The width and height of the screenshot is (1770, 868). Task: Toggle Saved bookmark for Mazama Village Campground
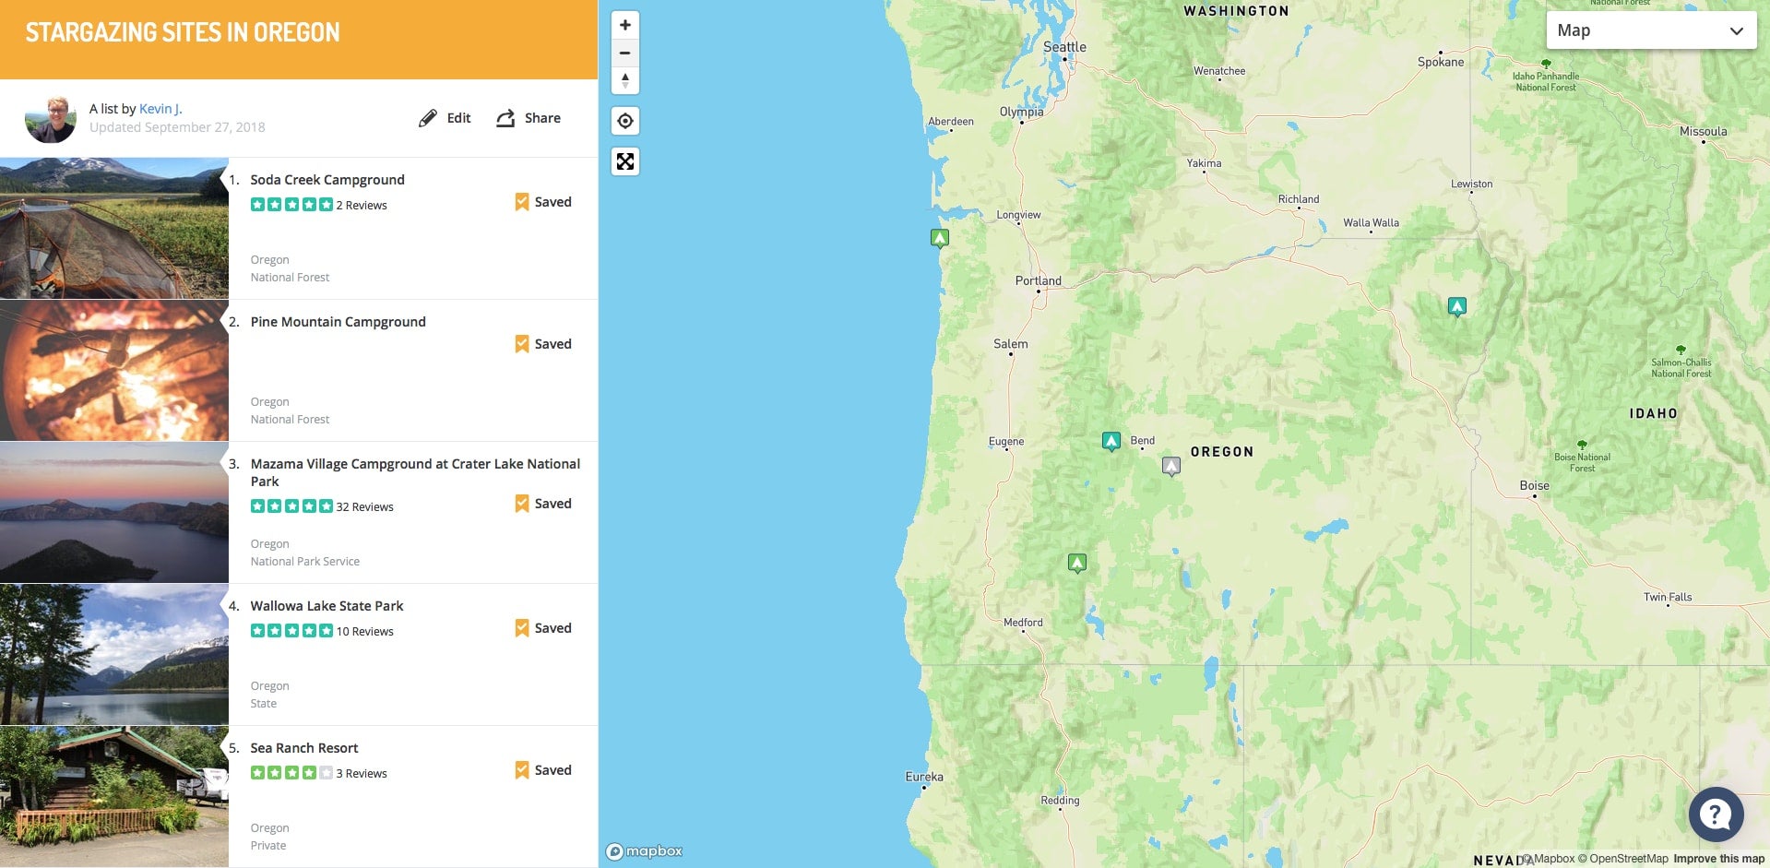click(x=543, y=504)
